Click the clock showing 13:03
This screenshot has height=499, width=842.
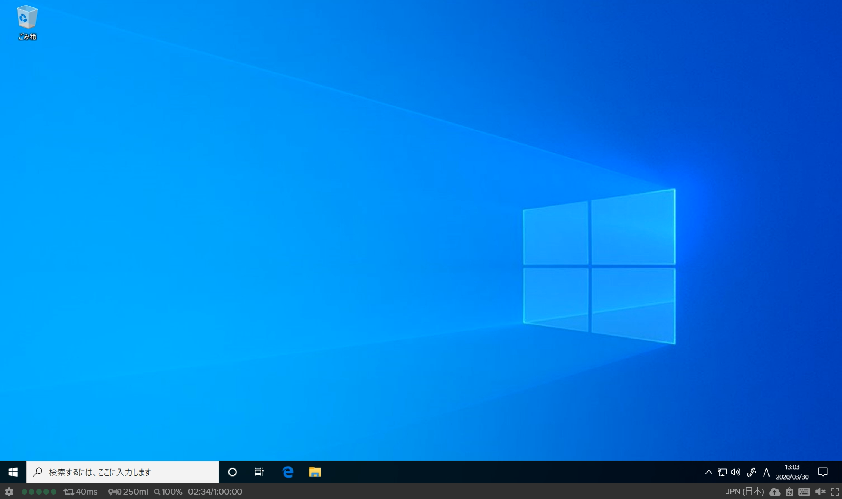[792, 472]
